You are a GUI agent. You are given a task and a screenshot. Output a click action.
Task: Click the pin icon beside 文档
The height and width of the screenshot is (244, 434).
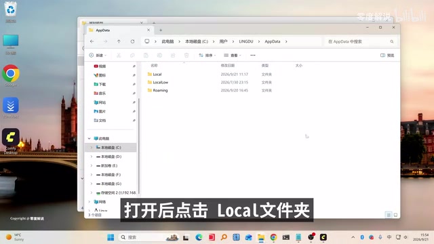point(134,121)
